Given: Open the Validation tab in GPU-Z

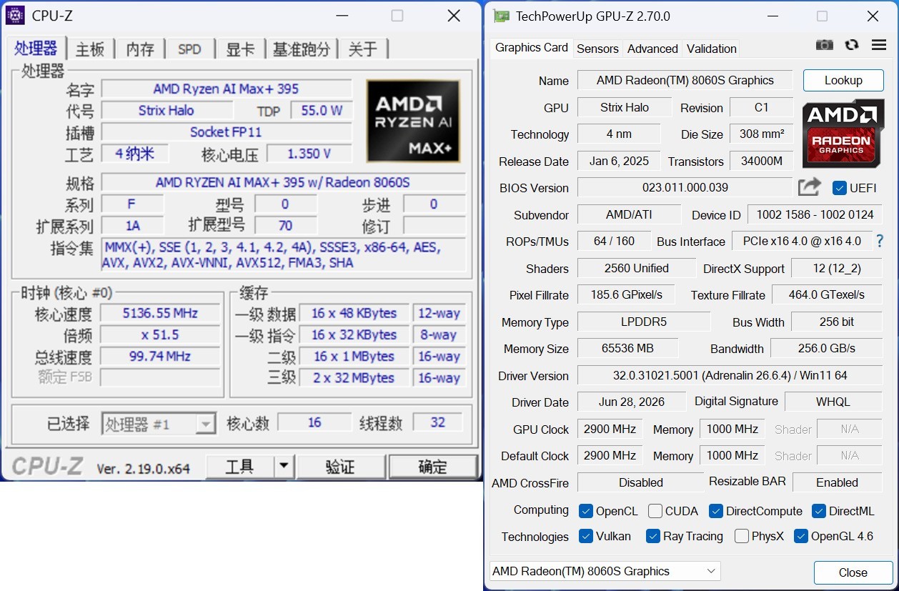Looking at the screenshot, I should 711,49.
